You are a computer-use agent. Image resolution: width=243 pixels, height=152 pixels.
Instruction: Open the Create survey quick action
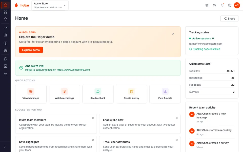coord(131,94)
